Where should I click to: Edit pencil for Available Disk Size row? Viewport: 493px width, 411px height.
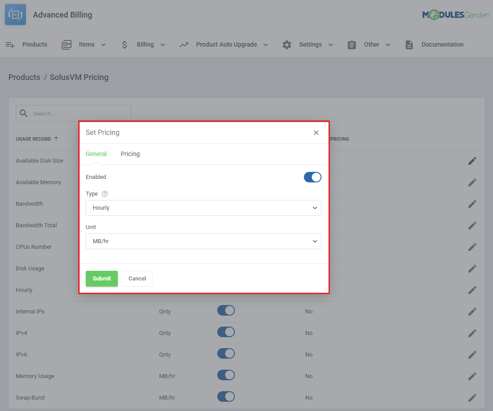(x=472, y=161)
